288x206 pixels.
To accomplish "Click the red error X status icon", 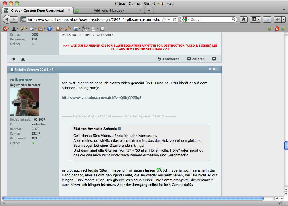I will (x=277, y=29).
